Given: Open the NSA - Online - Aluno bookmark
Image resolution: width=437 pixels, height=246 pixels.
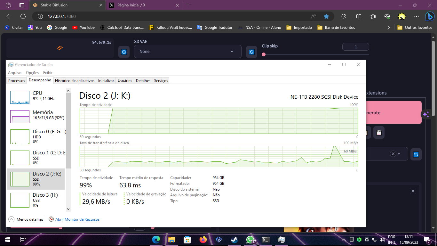Looking at the screenshot, I should point(259,28).
